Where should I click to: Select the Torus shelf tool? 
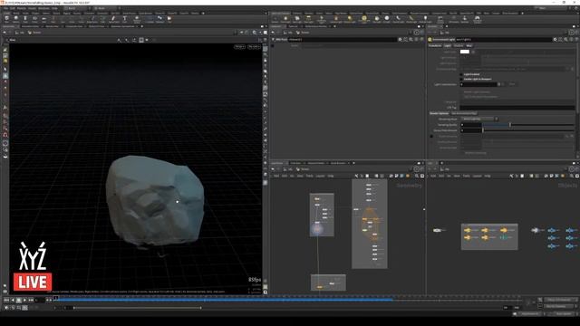34,19
